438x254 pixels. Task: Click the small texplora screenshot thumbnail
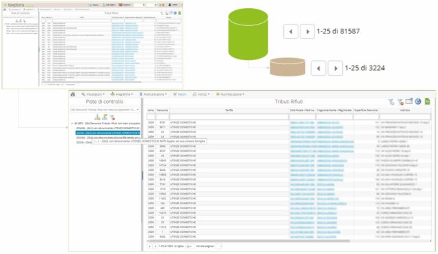coord(92,44)
